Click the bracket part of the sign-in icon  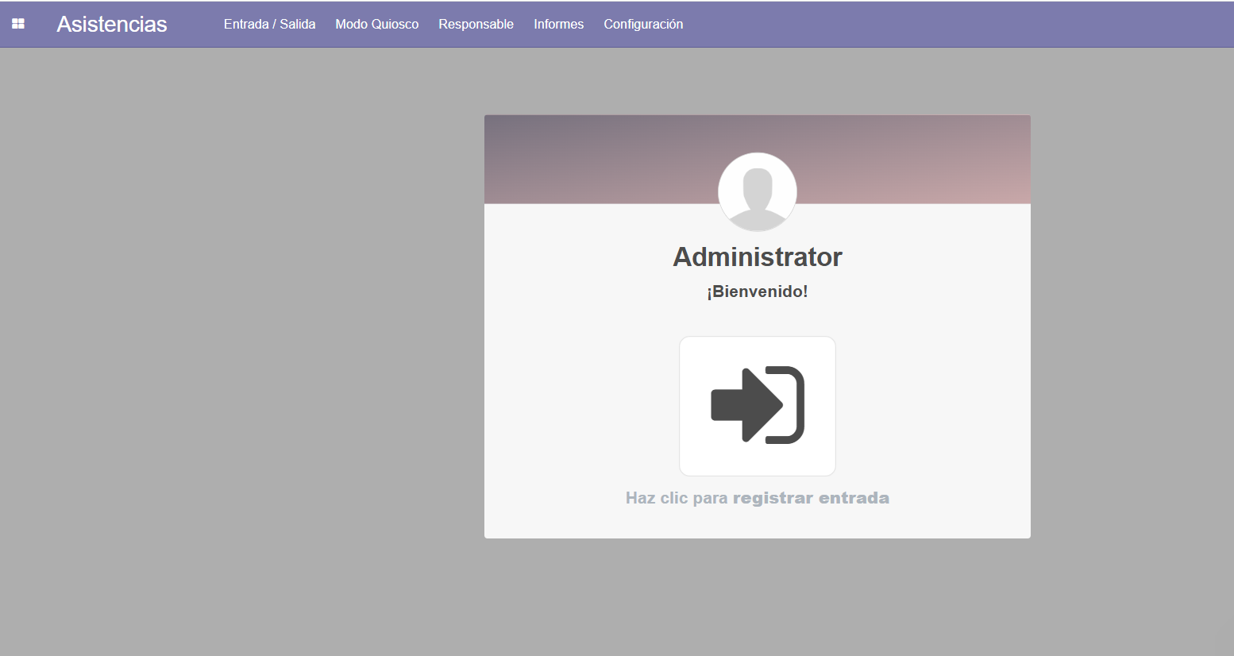click(x=796, y=405)
